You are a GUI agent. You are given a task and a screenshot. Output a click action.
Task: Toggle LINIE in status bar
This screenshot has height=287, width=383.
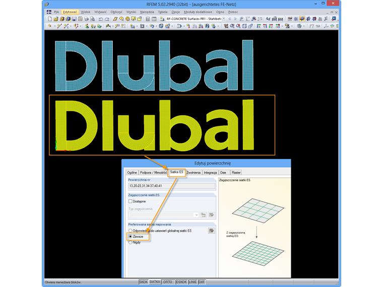tap(193, 282)
